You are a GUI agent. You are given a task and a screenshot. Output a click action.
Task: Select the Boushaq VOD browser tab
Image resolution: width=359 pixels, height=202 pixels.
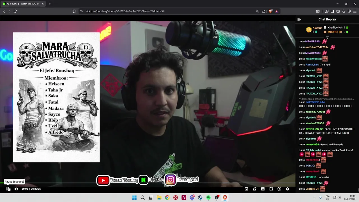tap(24, 4)
